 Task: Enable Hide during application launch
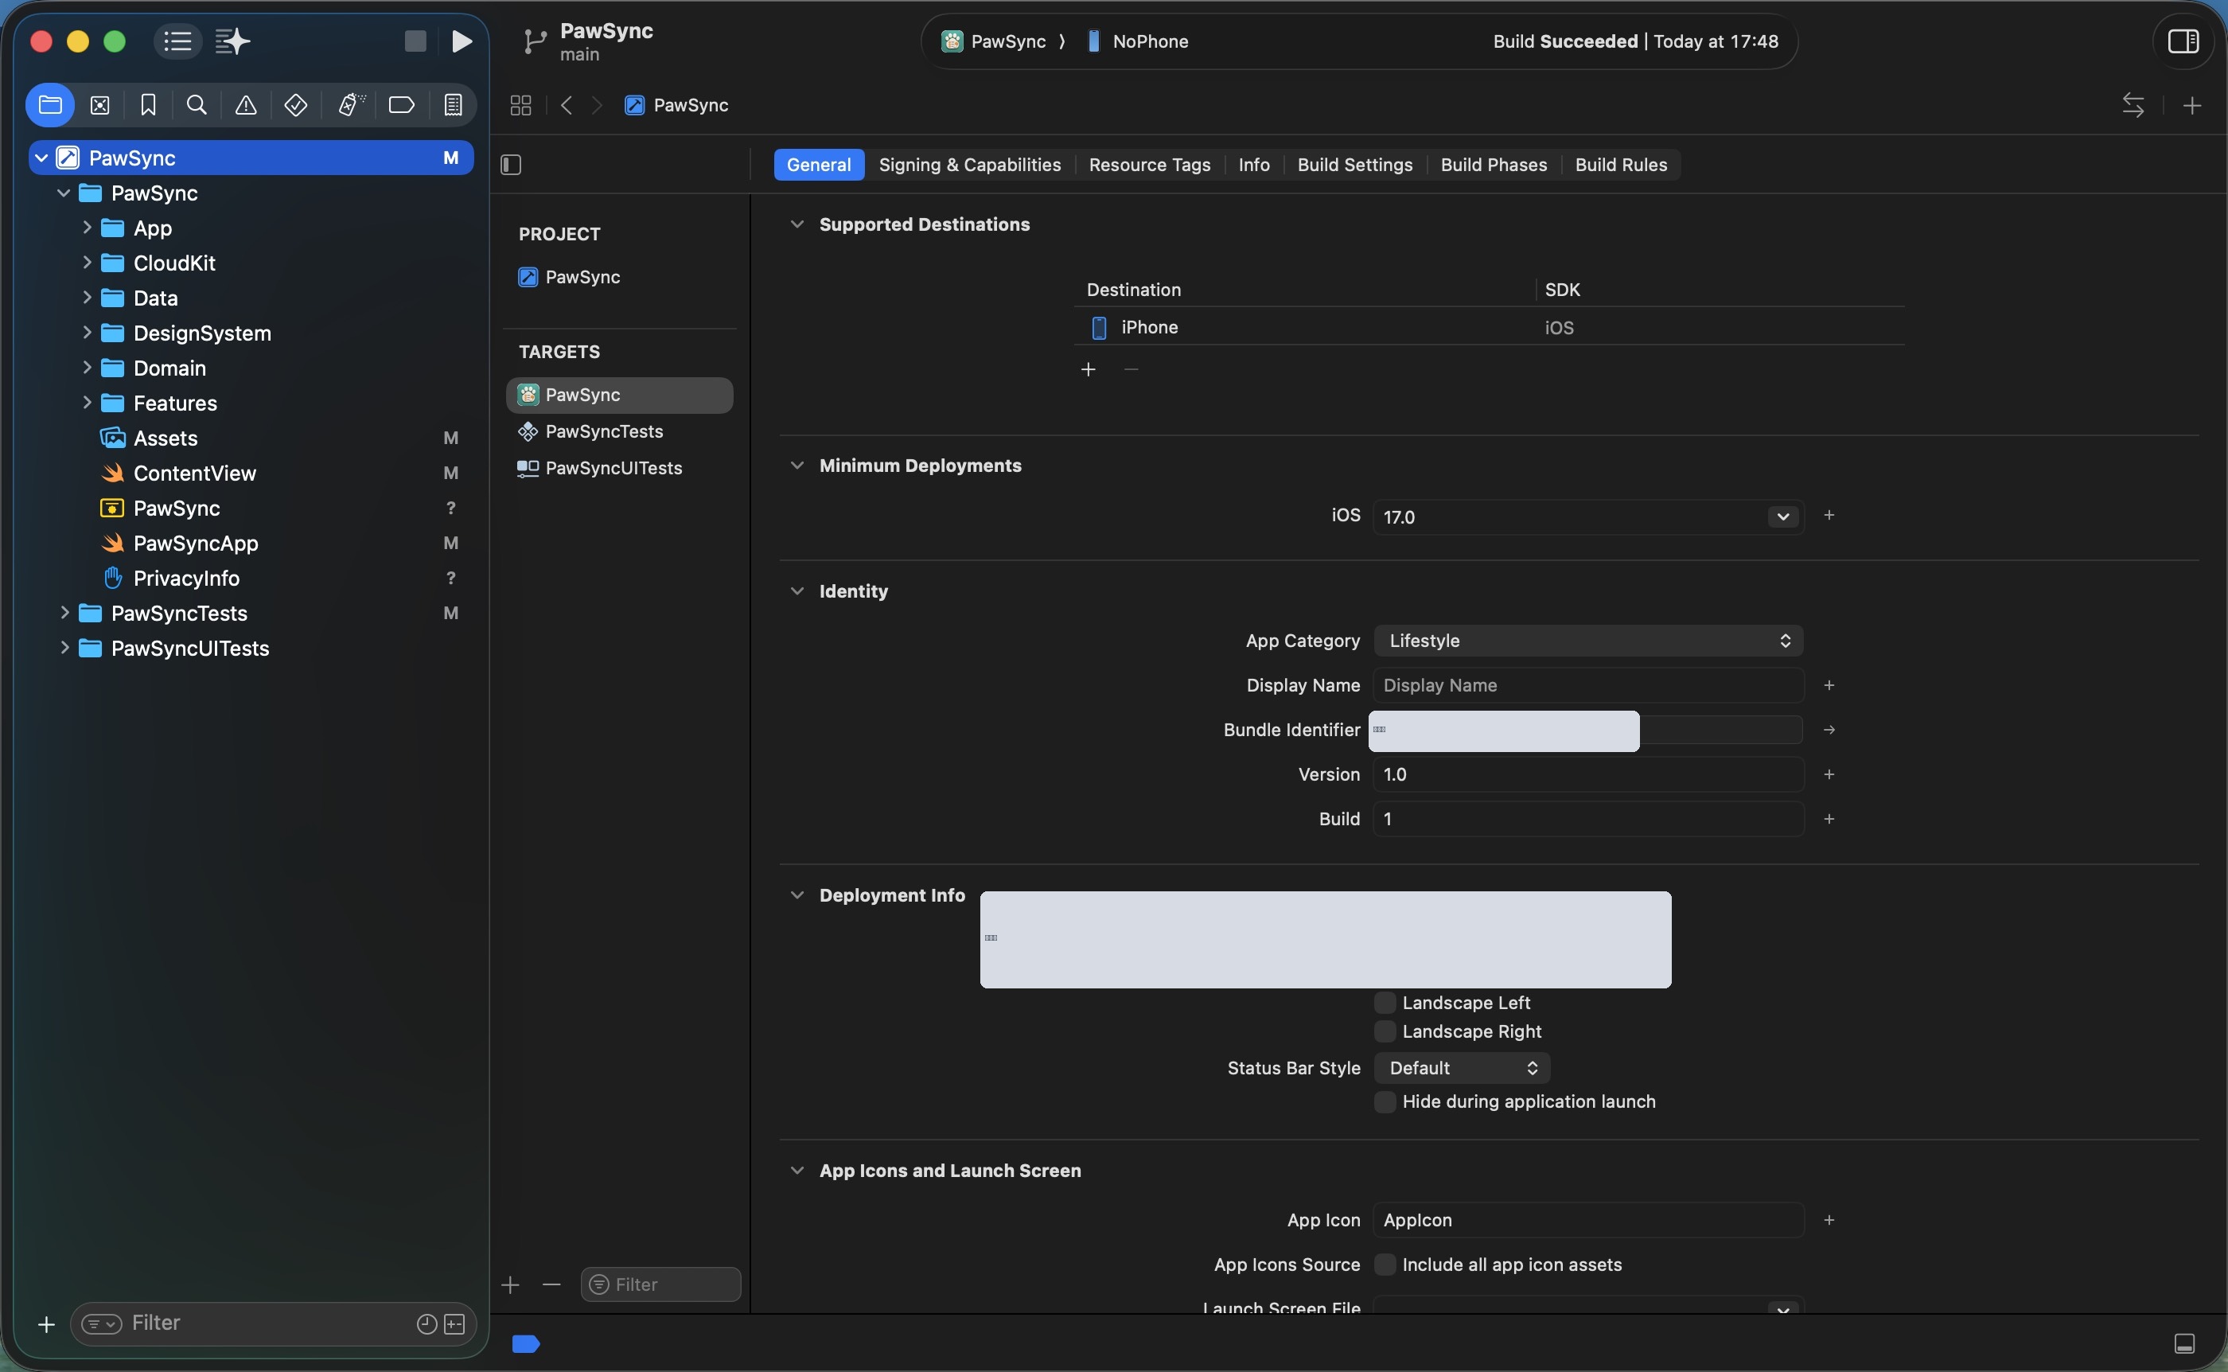1385,1101
